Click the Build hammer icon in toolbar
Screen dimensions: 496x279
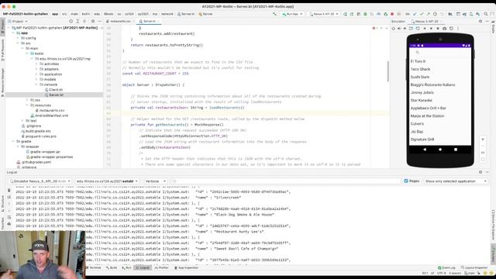[274, 14]
